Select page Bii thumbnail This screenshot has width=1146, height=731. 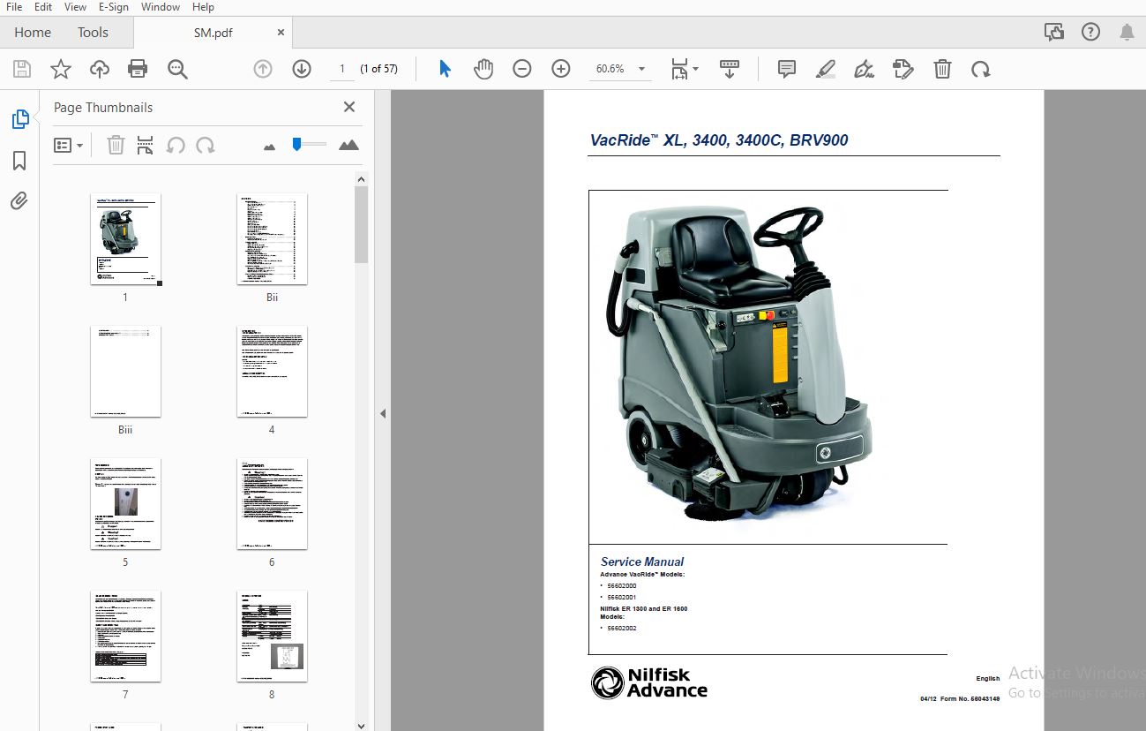272,238
